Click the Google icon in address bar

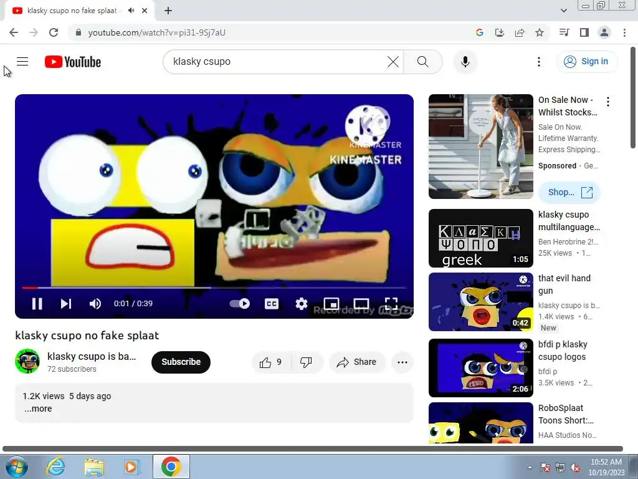point(479,32)
